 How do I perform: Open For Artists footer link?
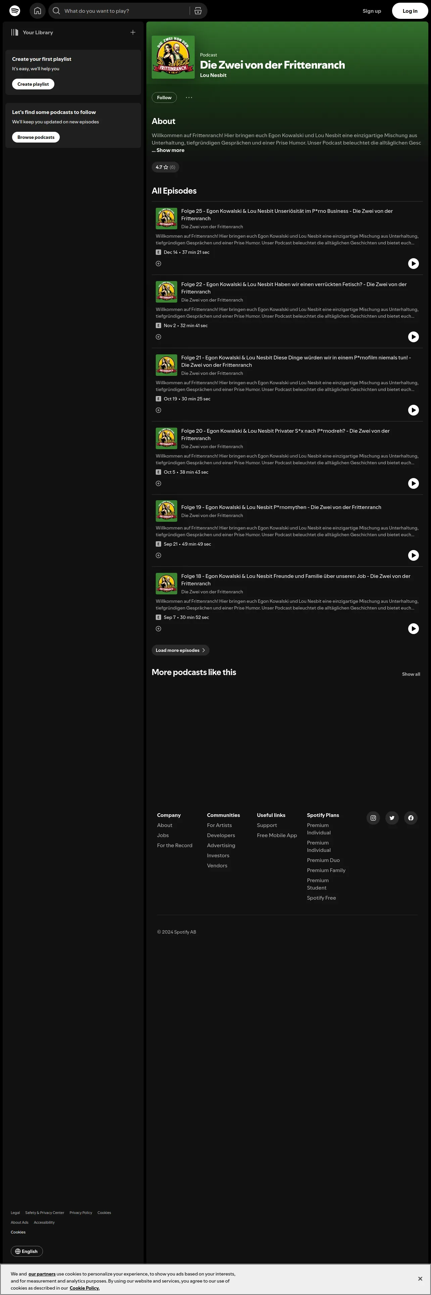219,825
